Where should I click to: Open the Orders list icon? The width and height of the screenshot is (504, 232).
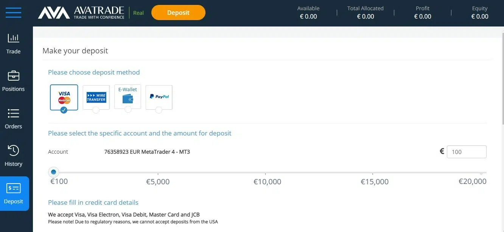(x=13, y=113)
